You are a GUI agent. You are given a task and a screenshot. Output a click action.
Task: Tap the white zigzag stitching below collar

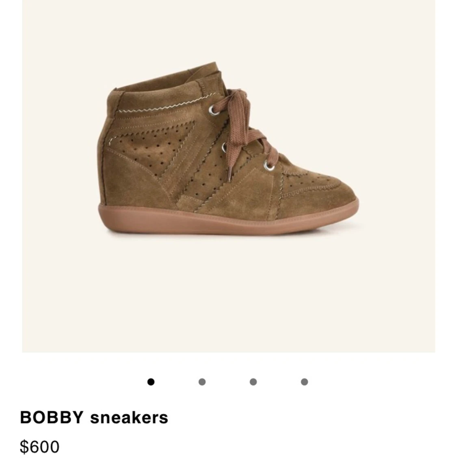coord(164,104)
